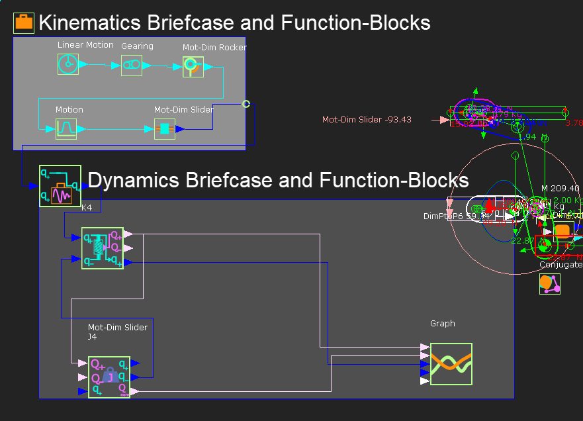Select the K4 spring-damper function block
Viewport: 583px width, 421px height.
coord(102,248)
